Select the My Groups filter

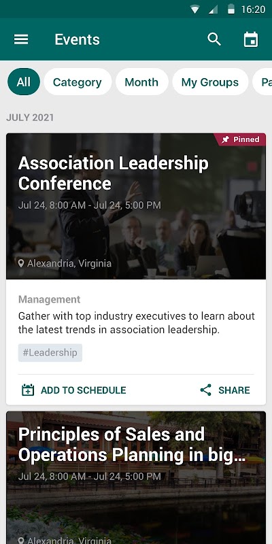[x=210, y=82]
